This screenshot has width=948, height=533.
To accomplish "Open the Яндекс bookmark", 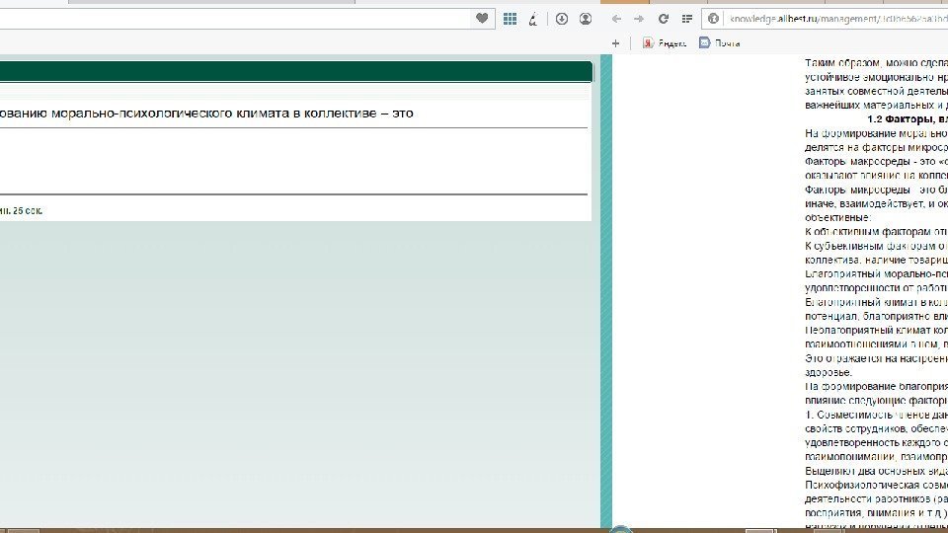I will [665, 42].
